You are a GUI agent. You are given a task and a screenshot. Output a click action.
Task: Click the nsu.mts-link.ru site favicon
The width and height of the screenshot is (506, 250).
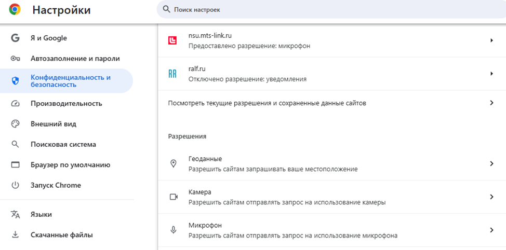(x=173, y=40)
